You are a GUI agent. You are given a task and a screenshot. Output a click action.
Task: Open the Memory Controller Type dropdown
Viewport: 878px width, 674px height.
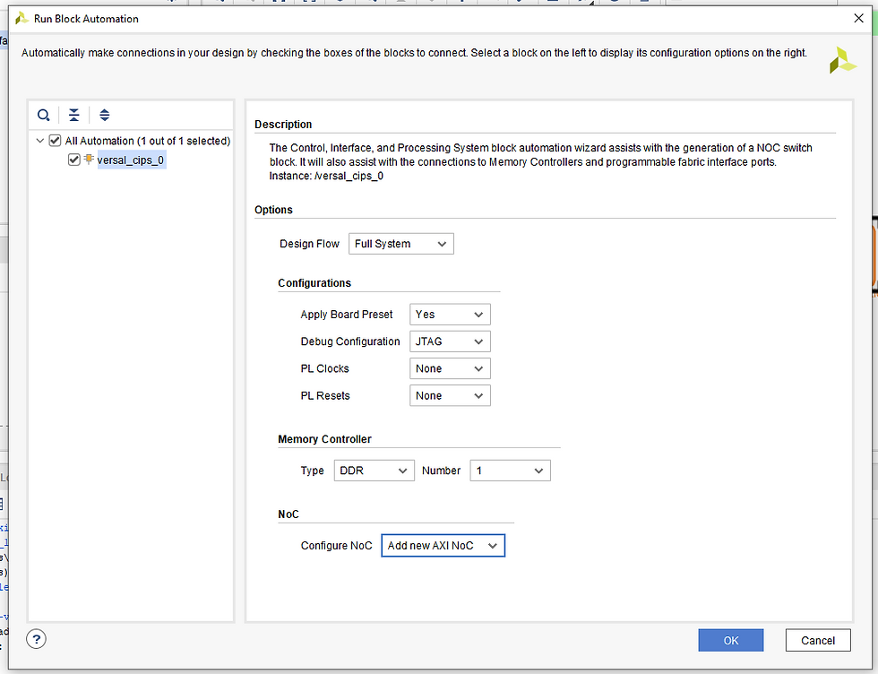tap(374, 471)
